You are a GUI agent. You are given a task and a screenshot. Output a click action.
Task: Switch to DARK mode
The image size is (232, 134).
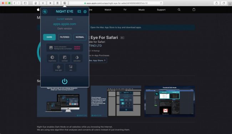click(49, 37)
